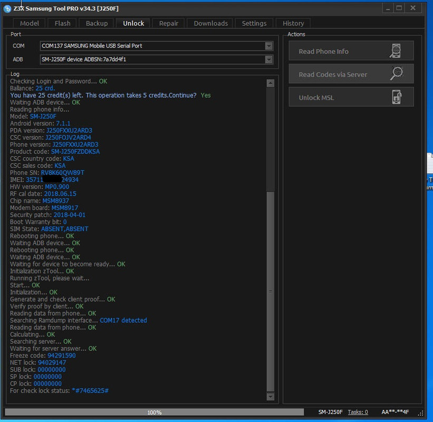Click the resize grip icon in status bar

[420, 414]
